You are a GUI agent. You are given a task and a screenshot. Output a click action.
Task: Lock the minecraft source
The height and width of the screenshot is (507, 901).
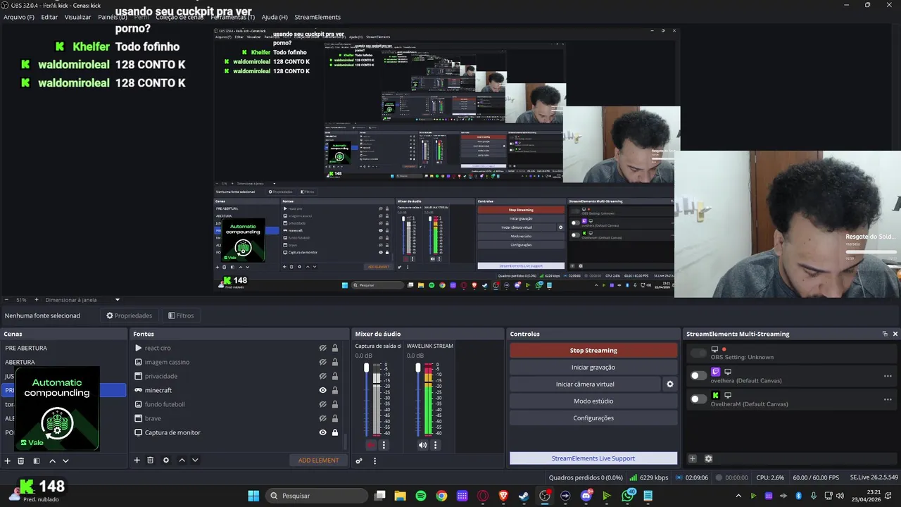(335, 390)
